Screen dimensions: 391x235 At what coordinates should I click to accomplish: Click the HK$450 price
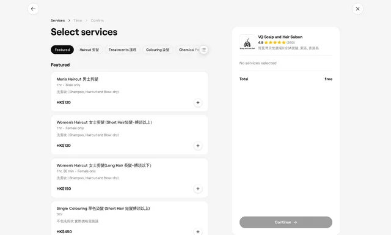click(x=64, y=232)
